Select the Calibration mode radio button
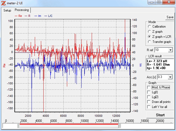Screen dimensions: 176x131 pos(149,27)
